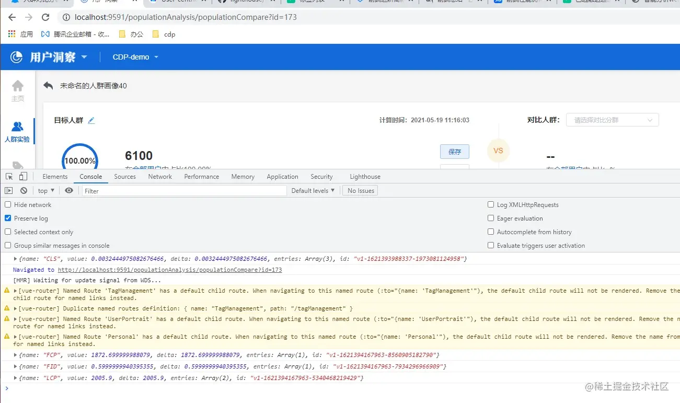Screen dimensions: 680x403
Task: Click the VS circle badge
Action: (498, 151)
